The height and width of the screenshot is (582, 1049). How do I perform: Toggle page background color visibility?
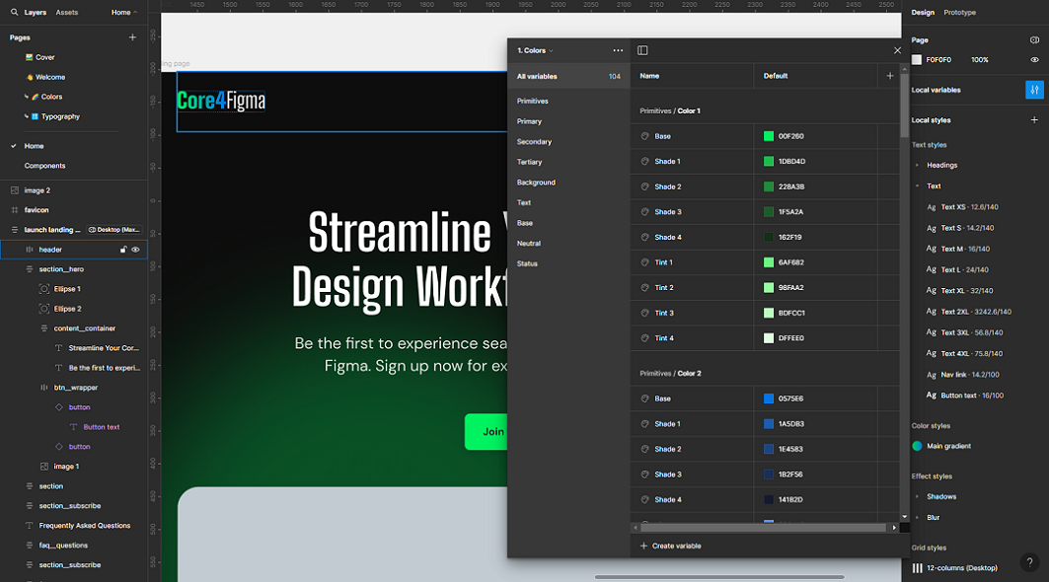coord(1034,60)
